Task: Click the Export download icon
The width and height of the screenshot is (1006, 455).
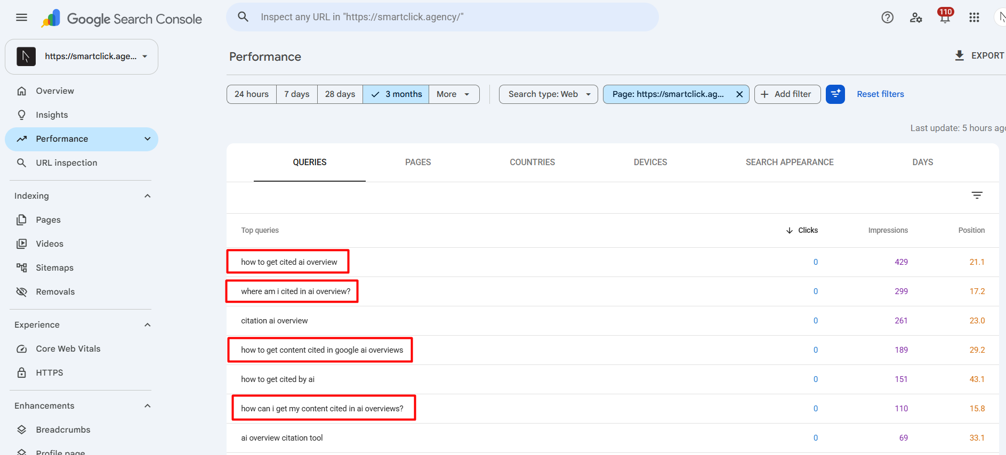Action: coord(959,55)
